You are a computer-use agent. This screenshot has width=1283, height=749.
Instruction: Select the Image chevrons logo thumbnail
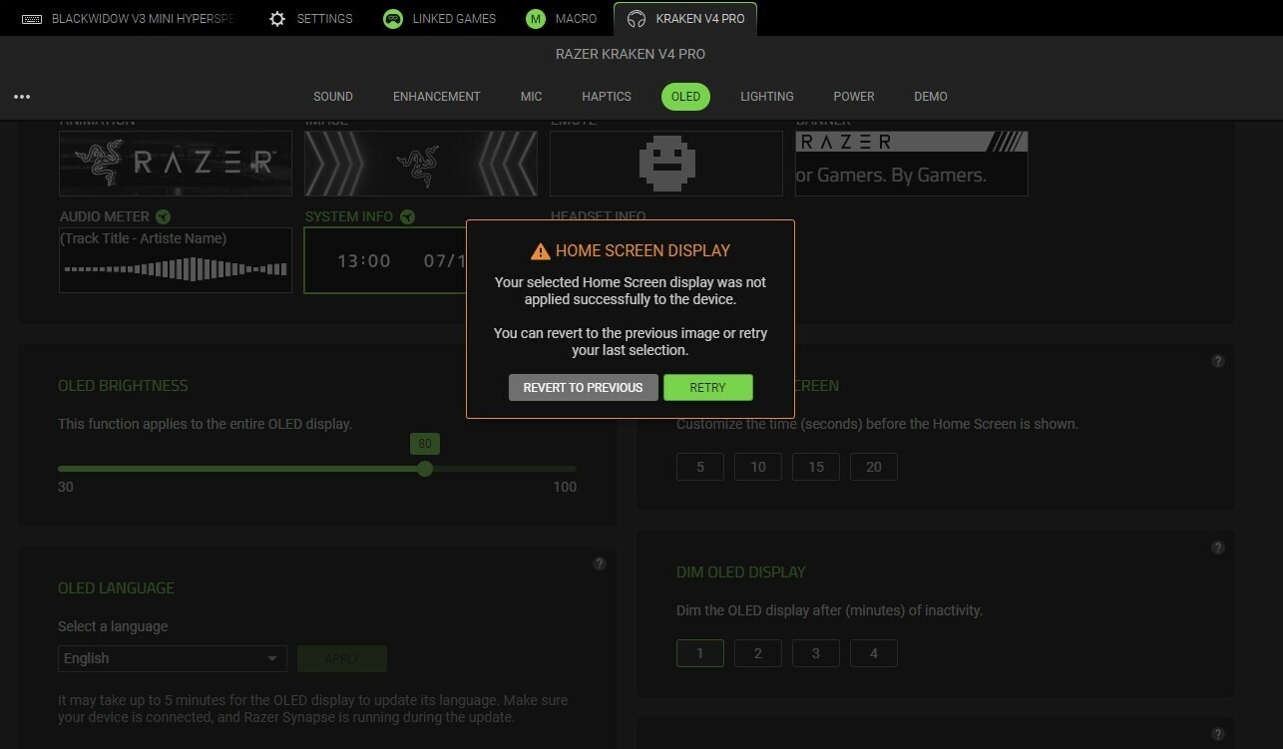point(421,164)
